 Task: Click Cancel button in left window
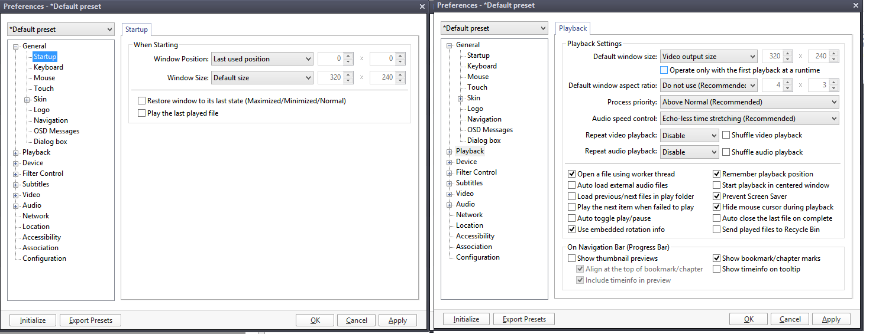(x=357, y=320)
